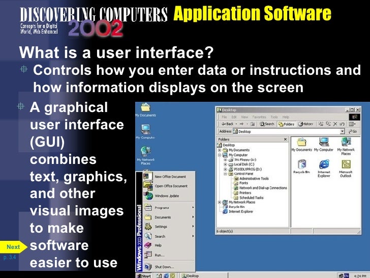Select Internet Explorer icon in right pane

tap(324, 169)
